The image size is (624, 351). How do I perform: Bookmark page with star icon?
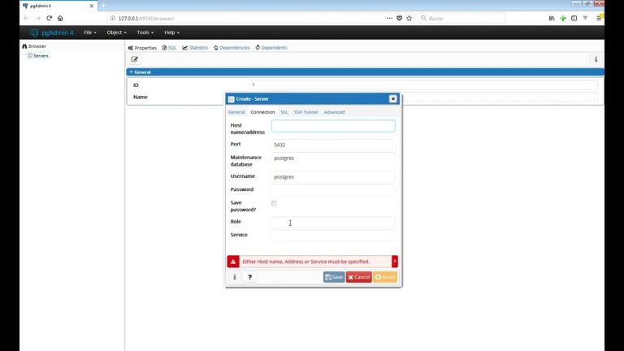coord(409,19)
